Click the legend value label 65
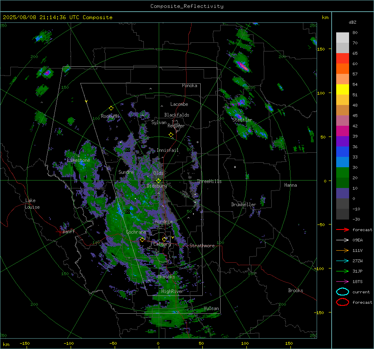 click(355, 54)
